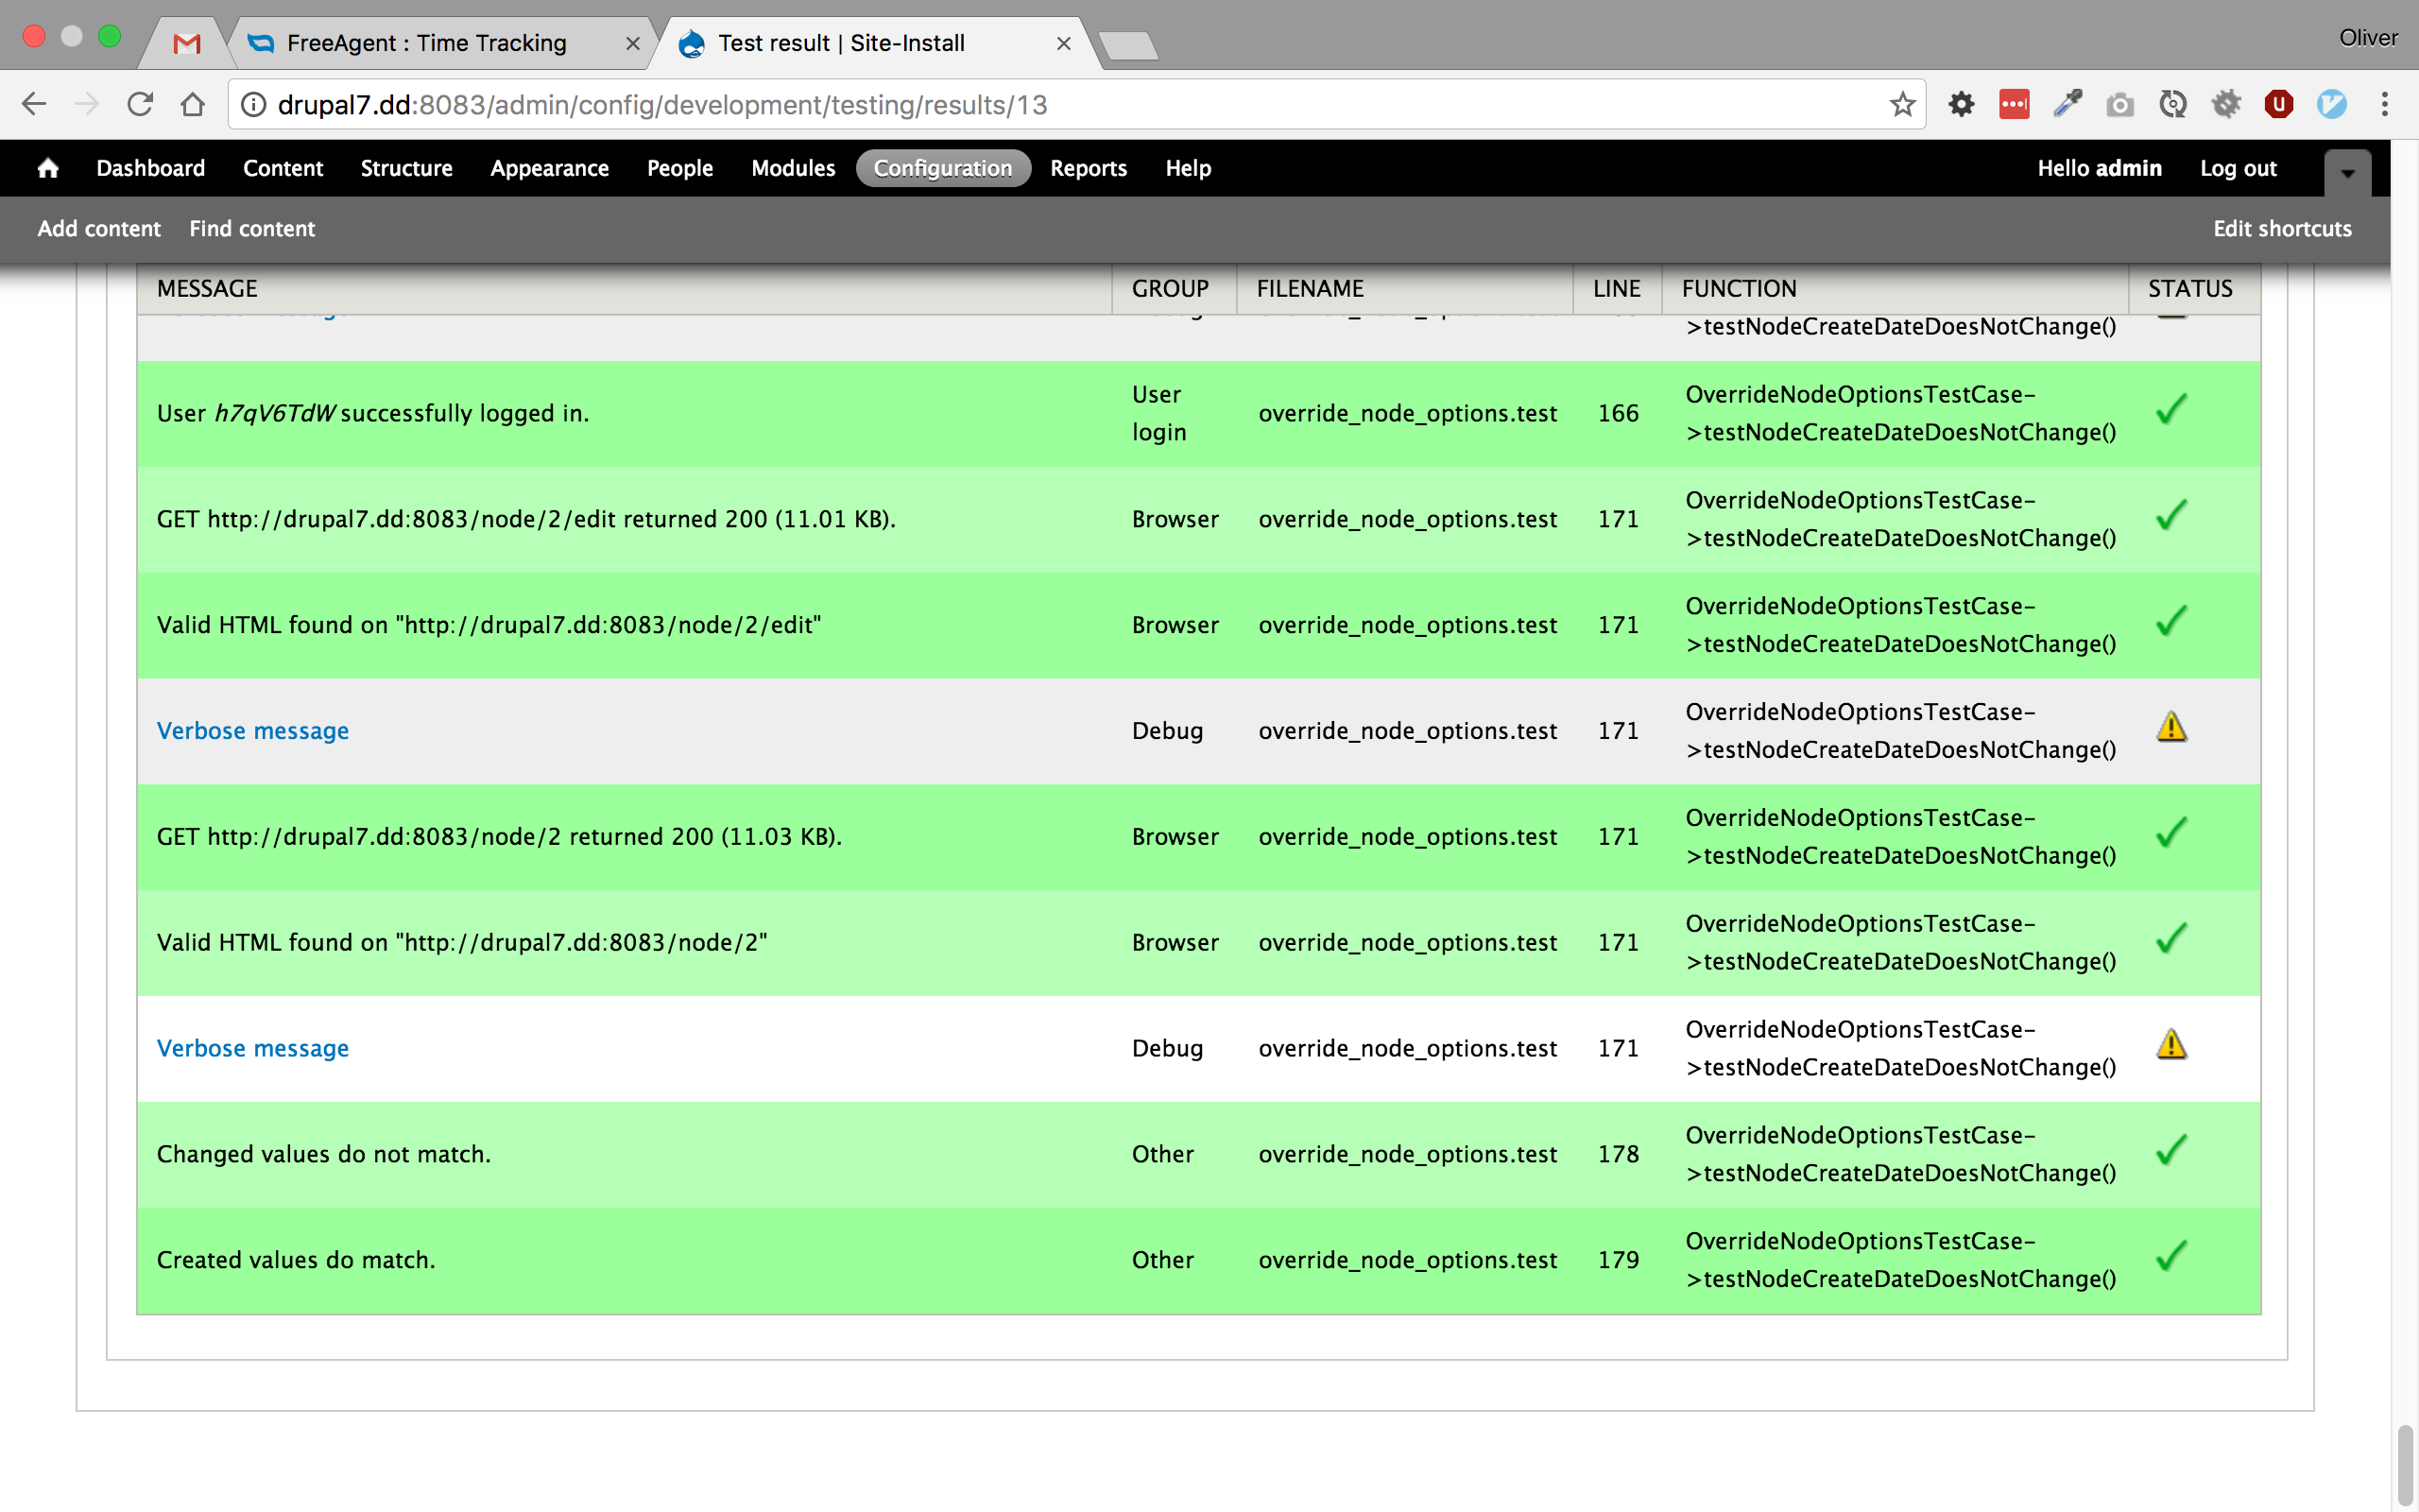Screen dimensions: 2419x1512
Task: Click the browser home icon
Action: point(193,104)
